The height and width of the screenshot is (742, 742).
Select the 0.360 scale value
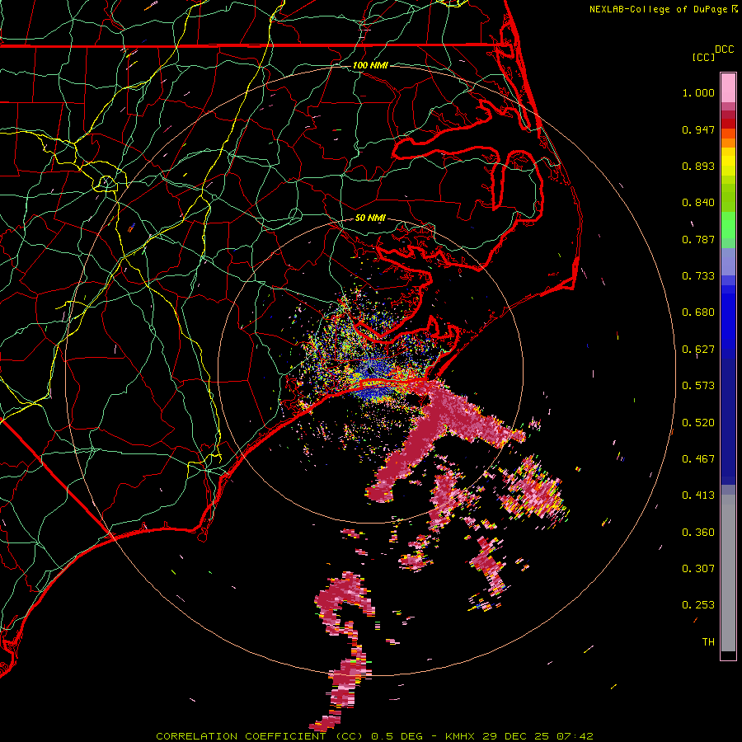coord(698,533)
